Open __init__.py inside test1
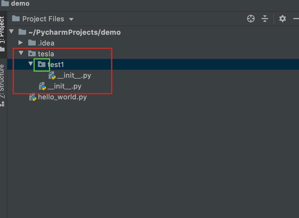This screenshot has width=299, height=218. click(74, 76)
